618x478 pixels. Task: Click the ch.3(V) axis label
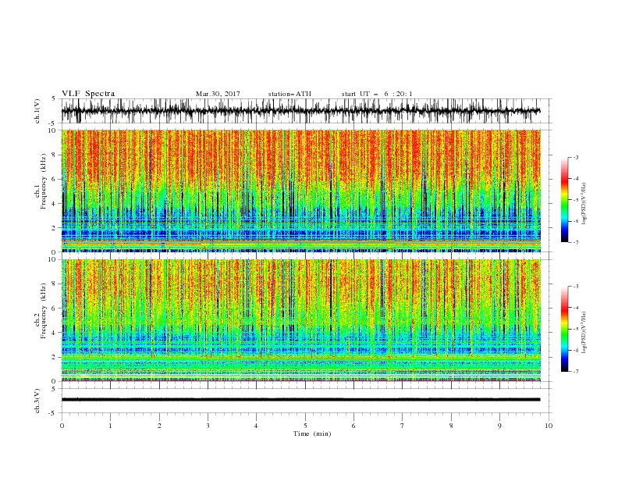[37, 401]
